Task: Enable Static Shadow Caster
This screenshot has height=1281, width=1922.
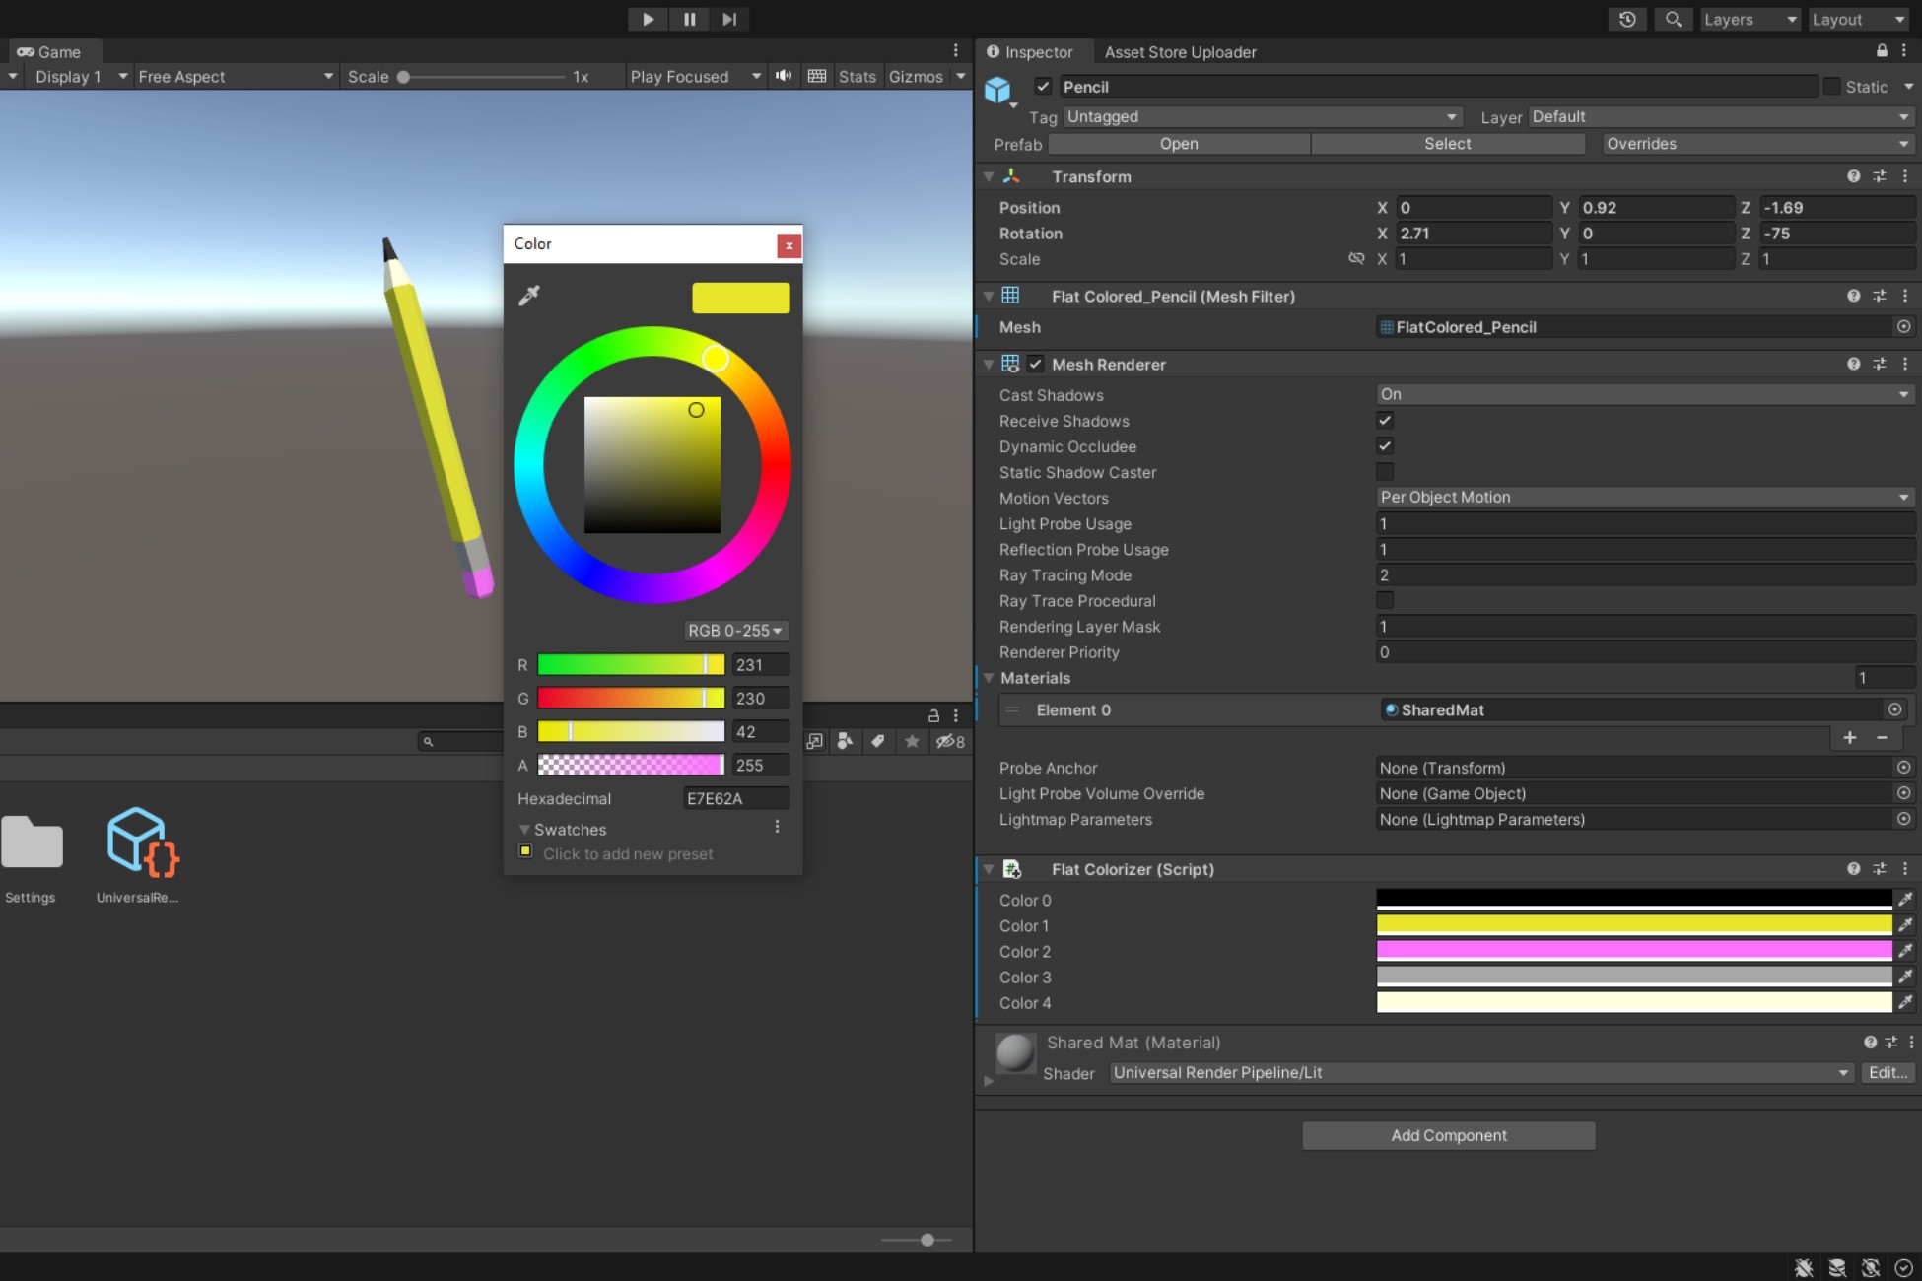Action: click(1384, 471)
